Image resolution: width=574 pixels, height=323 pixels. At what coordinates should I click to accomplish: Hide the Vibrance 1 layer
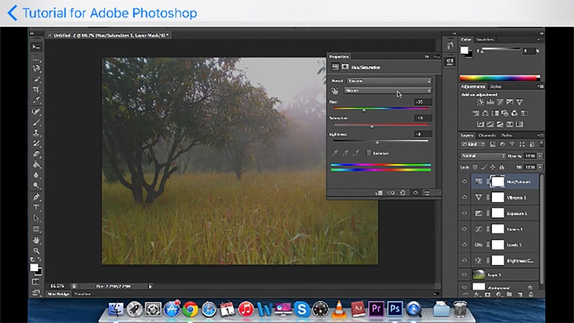[x=465, y=197]
